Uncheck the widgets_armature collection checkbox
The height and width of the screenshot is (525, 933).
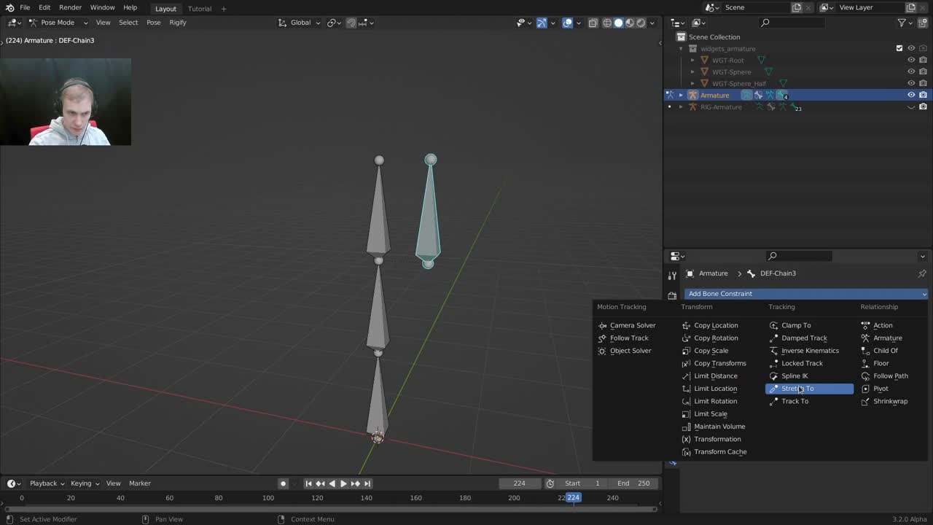click(899, 49)
